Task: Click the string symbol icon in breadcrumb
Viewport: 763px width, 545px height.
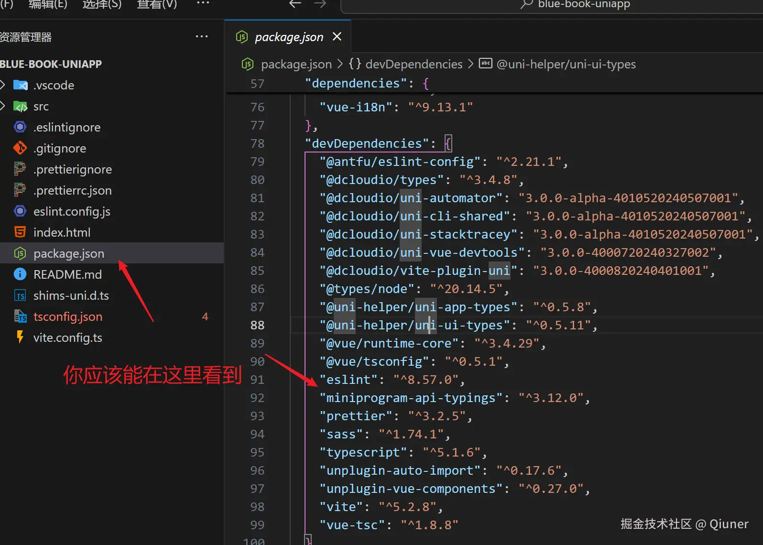Action: pos(486,63)
